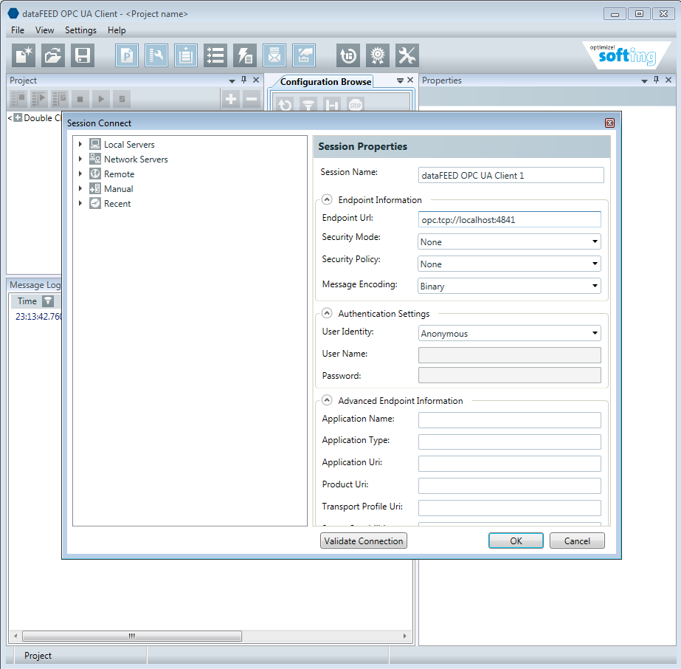Click the plus button in the Project panel
Screen dimensions: 681x669
(x=231, y=99)
